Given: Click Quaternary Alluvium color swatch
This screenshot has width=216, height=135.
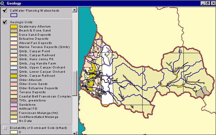Looking at the screenshot, I should point(14,27).
